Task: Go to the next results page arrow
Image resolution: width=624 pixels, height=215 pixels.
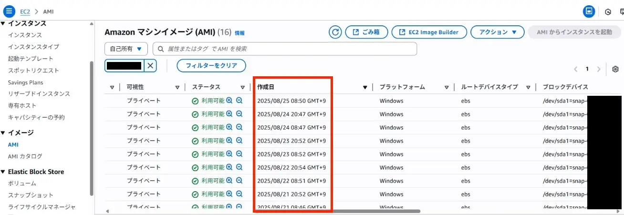Action: tap(599, 69)
